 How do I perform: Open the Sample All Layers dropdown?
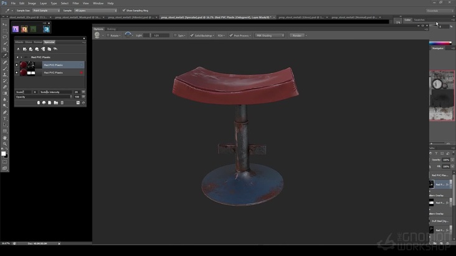96,11
